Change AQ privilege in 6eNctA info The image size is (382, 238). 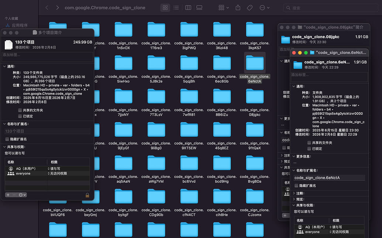point(336,227)
